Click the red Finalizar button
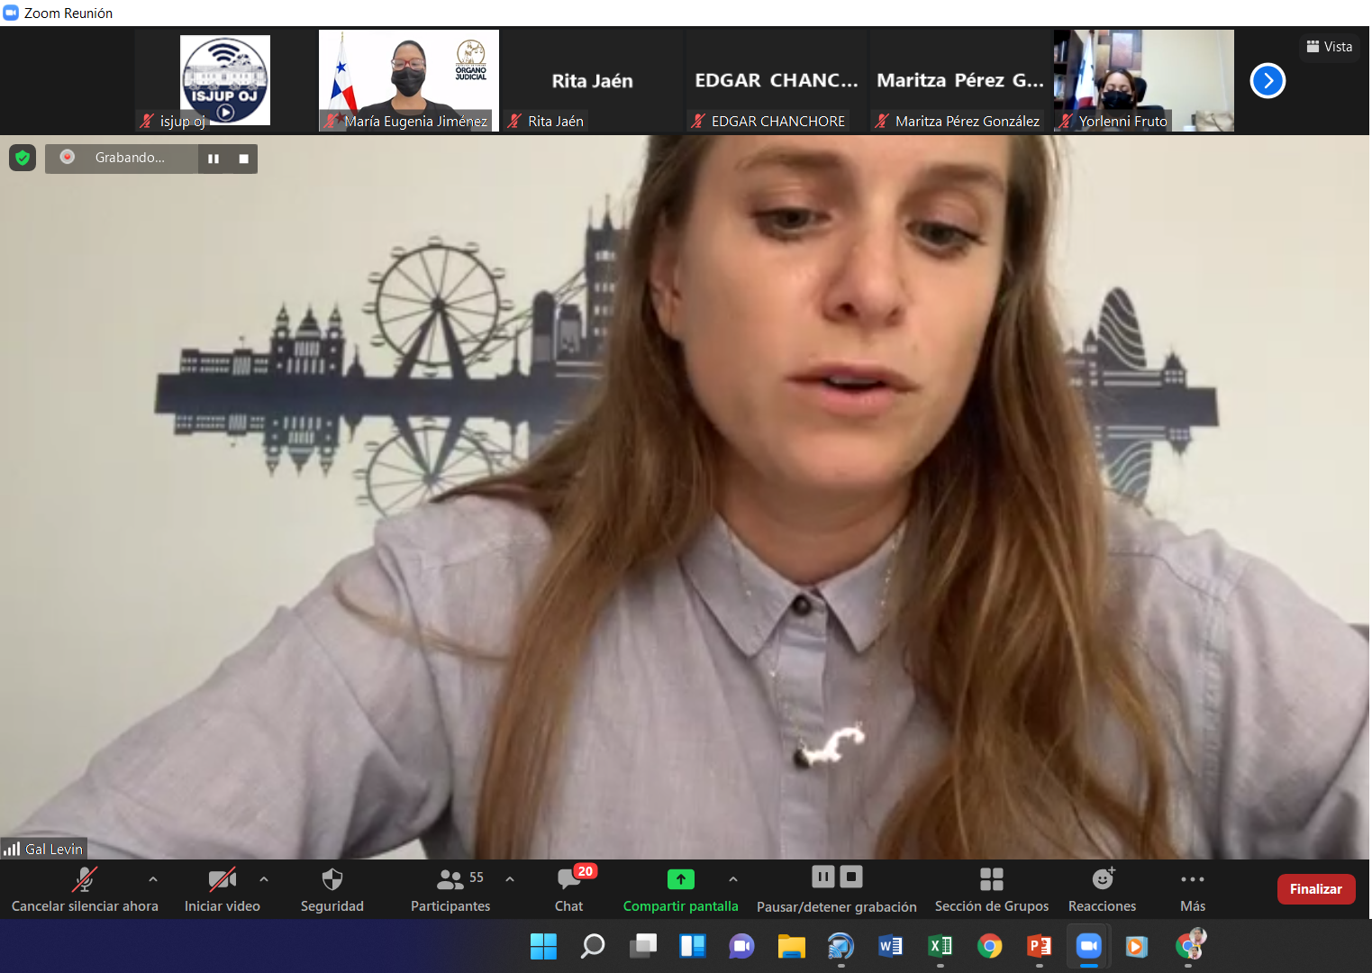Viewport: 1372px width, 973px height. point(1316,889)
